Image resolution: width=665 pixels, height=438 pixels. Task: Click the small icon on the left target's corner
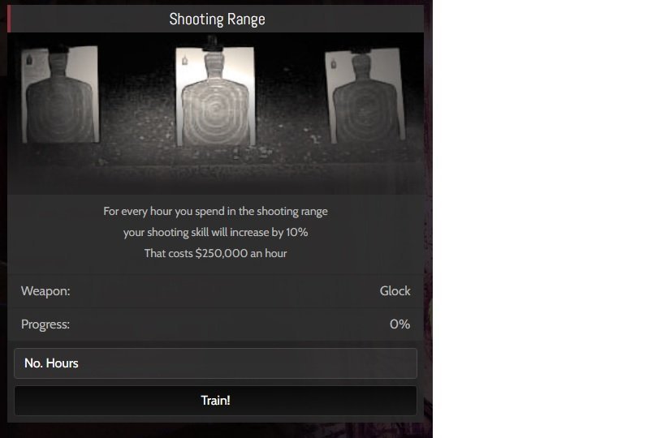pyautogui.click(x=30, y=60)
